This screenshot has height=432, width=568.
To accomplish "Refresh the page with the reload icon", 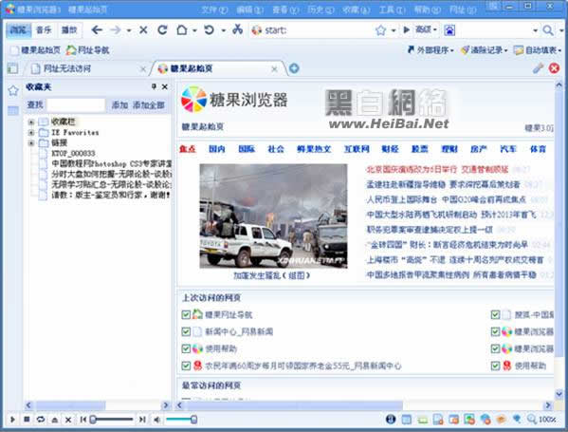I will pos(162,29).
